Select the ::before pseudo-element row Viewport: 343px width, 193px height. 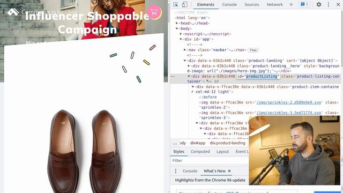(x=208, y=97)
